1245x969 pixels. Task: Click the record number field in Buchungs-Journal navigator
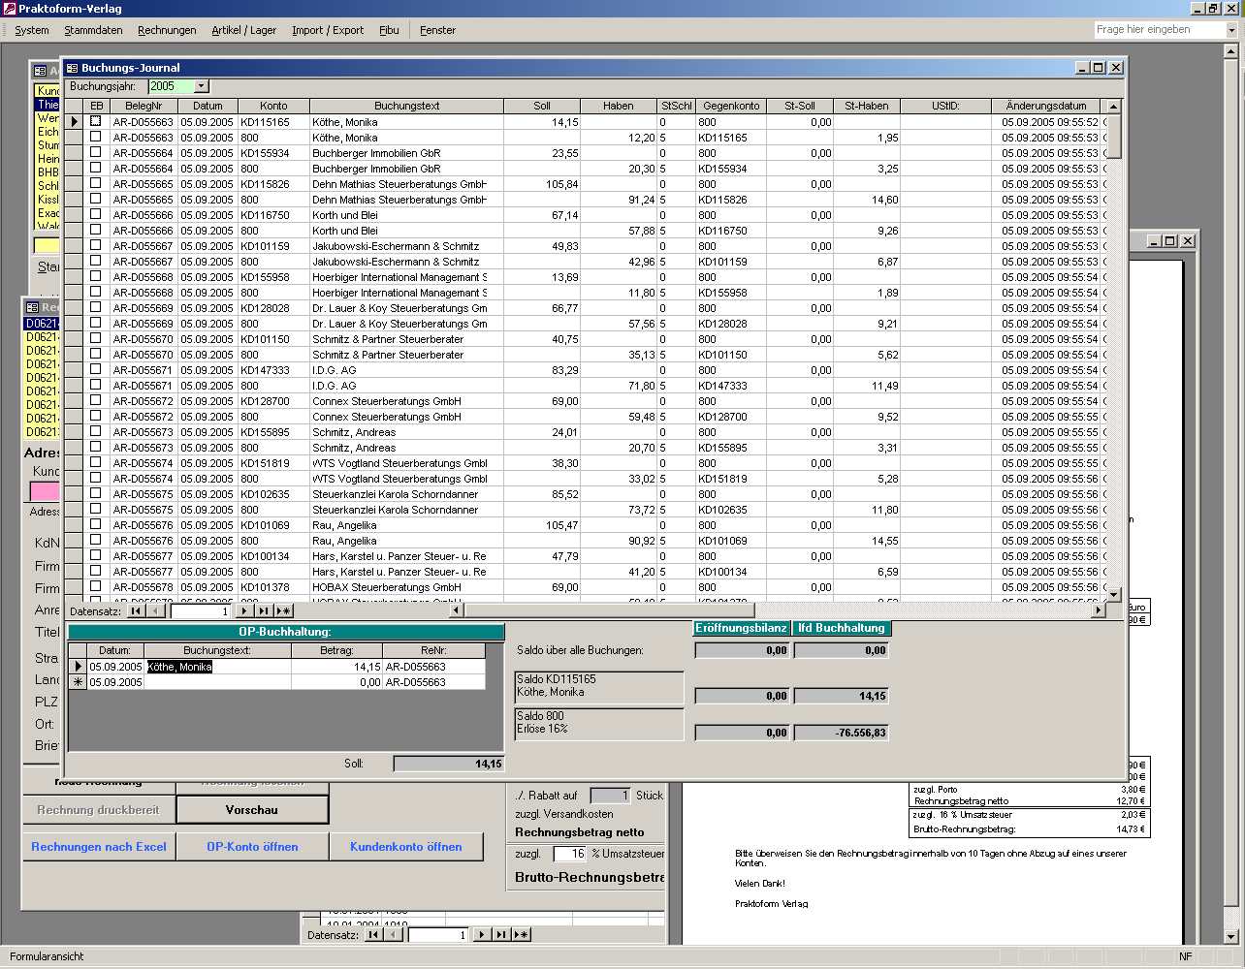201,611
